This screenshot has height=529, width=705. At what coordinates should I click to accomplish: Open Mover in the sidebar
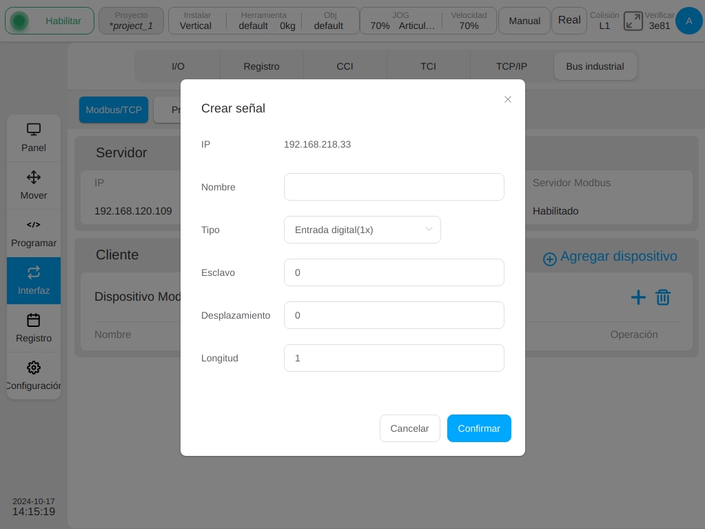coord(34,186)
